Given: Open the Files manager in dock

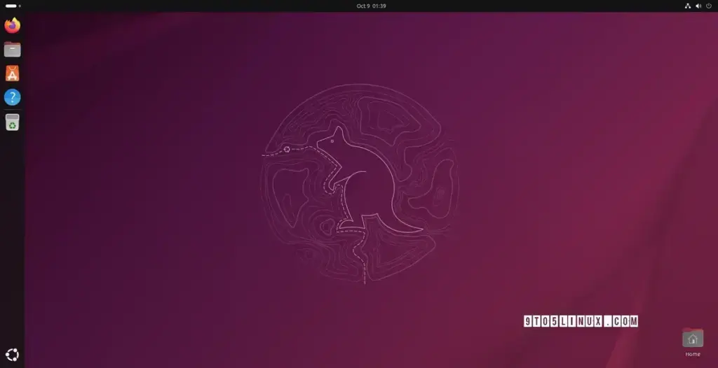Looking at the screenshot, I should 13,50.
